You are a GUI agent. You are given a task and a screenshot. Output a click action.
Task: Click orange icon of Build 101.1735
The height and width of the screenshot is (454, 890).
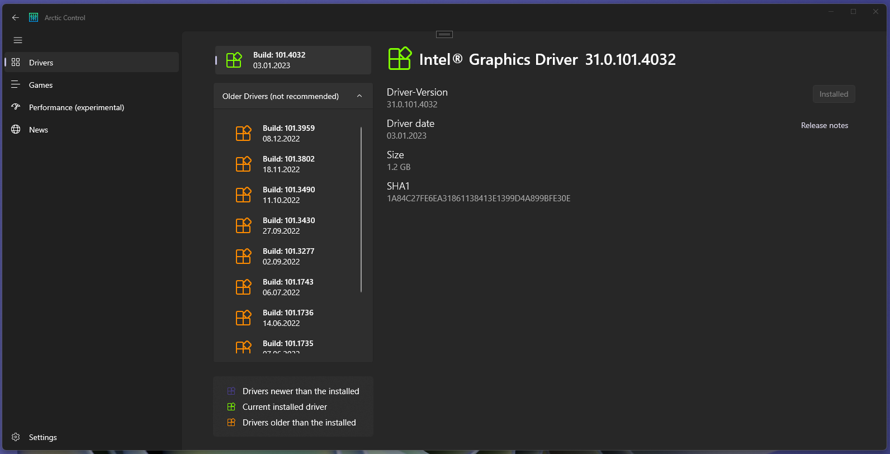pos(243,347)
